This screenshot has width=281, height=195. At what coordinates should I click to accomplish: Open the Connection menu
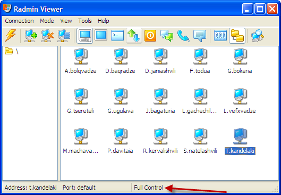click(x=19, y=21)
